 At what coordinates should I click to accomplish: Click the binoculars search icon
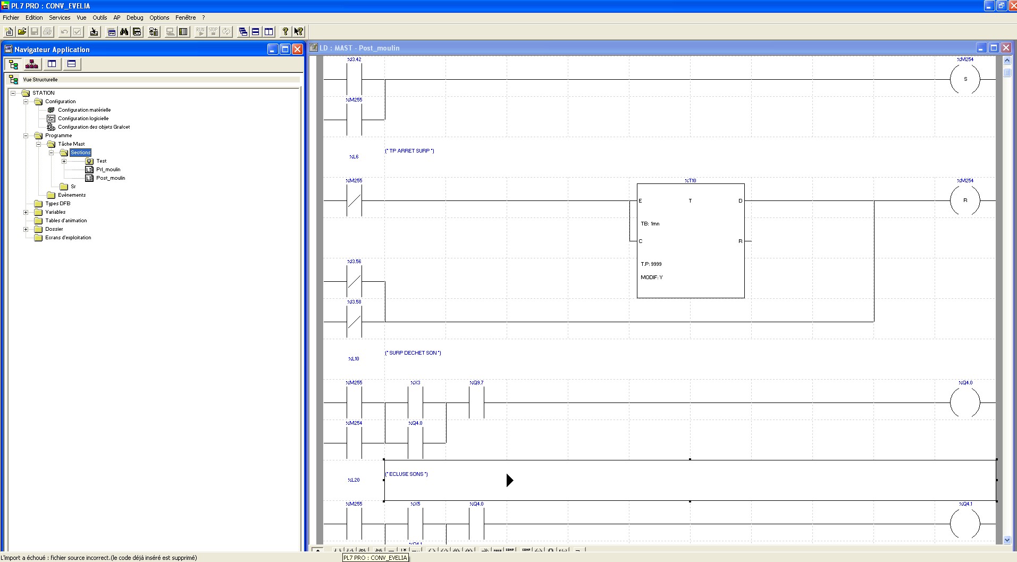pyautogui.click(x=124, y=32)
